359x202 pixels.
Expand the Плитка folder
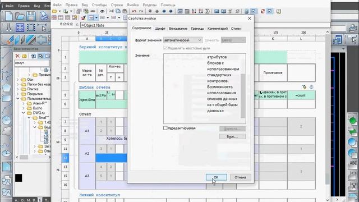click(18, 89)
